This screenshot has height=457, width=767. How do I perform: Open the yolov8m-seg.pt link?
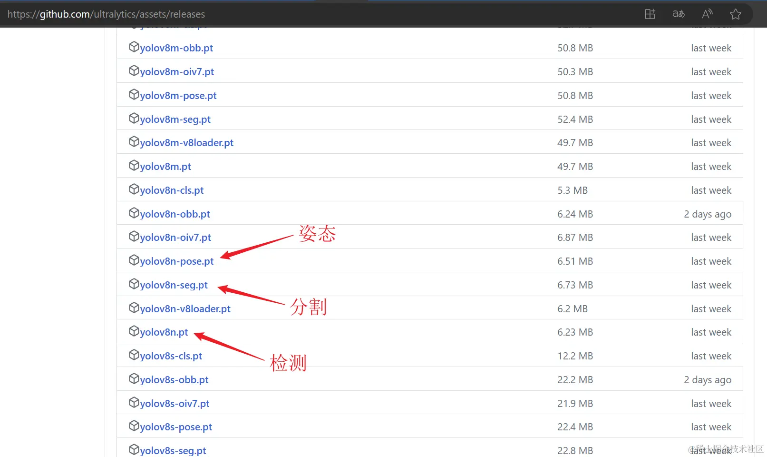pos(175,119)
